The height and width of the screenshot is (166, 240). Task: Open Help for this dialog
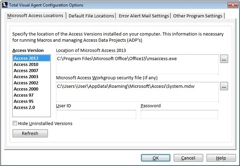pyautogui.click(x=221, y=158)
